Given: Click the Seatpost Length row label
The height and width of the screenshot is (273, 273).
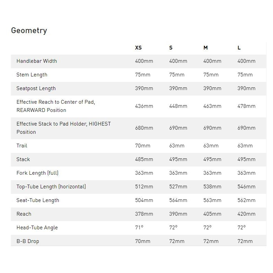Looking at the screenshot, I should [36, 88].
